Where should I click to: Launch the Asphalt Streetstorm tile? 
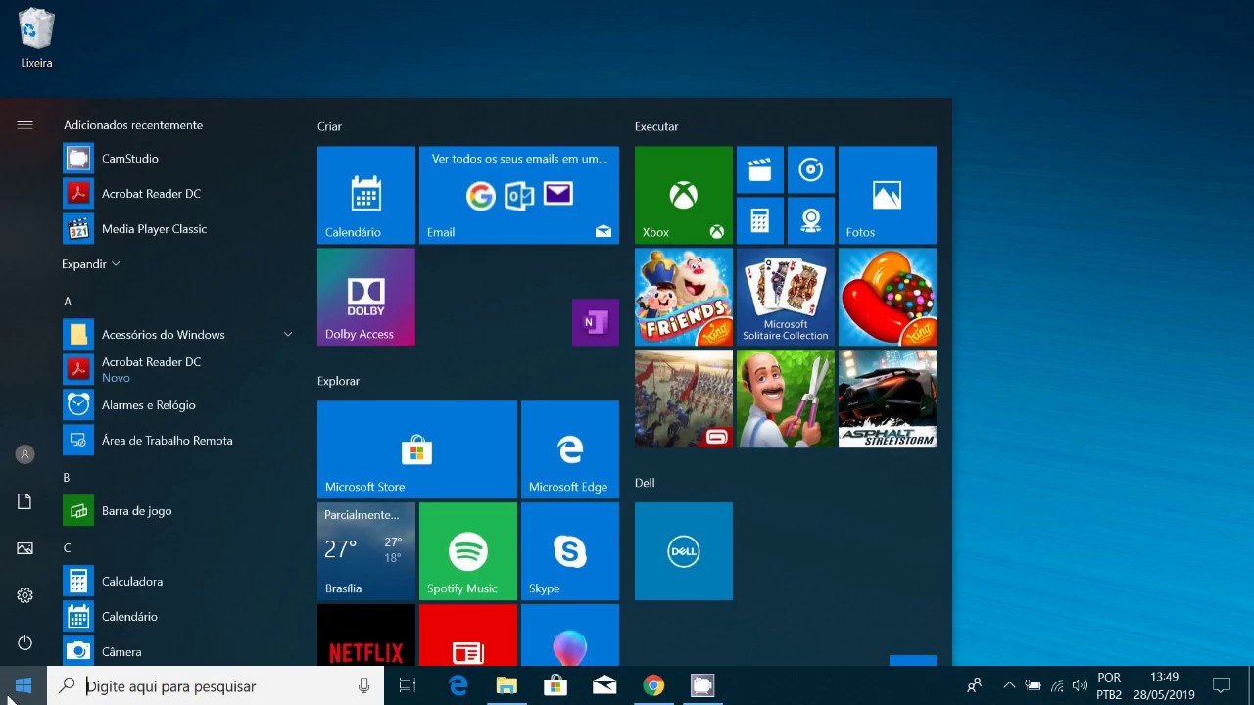[887, 399]
